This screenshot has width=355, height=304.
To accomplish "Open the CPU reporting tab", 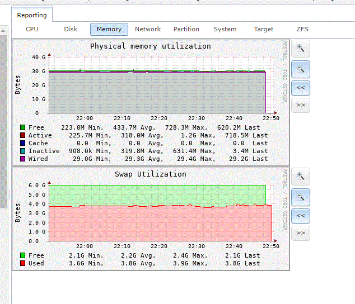I will click(32, 29).
